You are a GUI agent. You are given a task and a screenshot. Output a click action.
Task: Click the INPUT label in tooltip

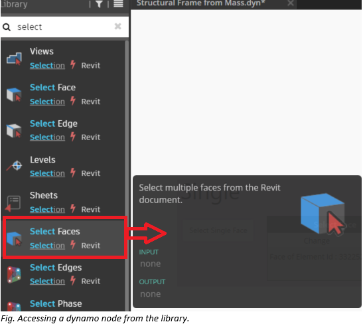pos(149,252)
